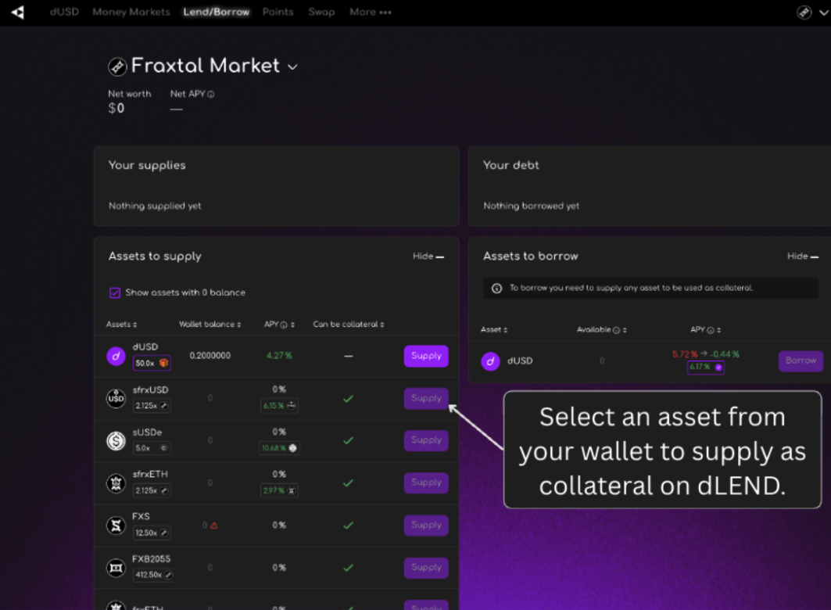
Task: Hide the Assets to borrow panel
Action: 803,257
